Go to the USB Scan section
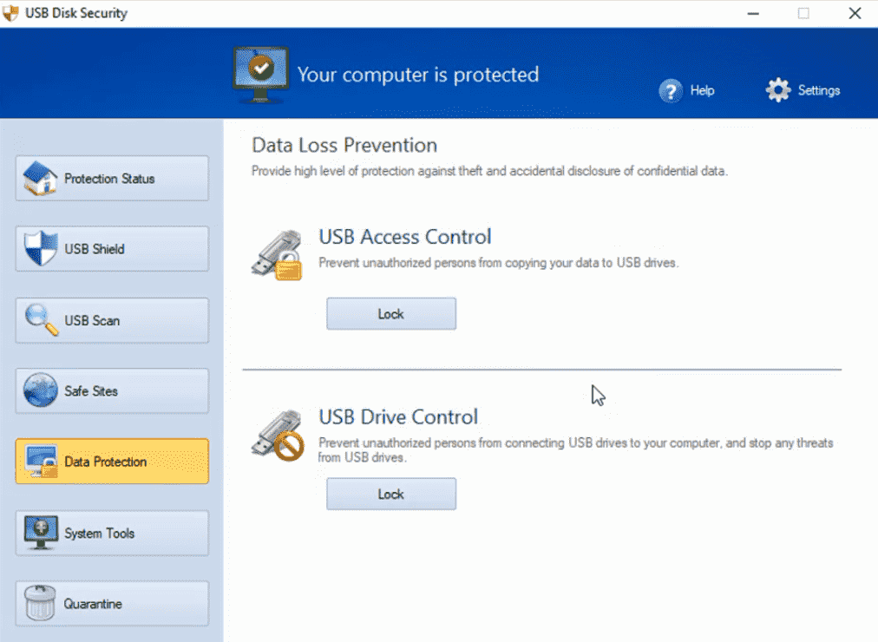 pyautogui.click(x=112, y=320)
